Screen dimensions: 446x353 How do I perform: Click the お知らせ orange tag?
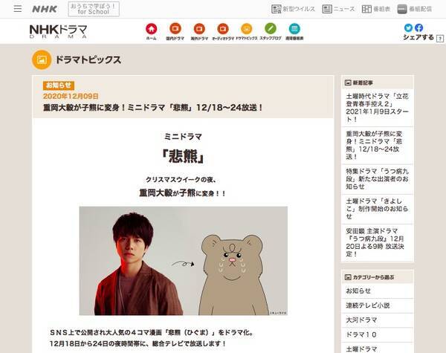pyautogui.click(x=59, y=85)
